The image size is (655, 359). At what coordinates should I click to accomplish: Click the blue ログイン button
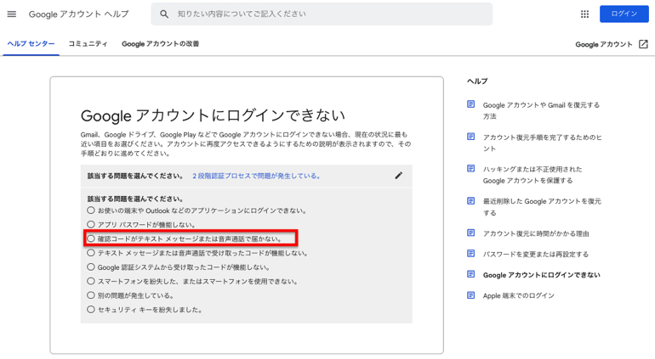pyautogui.click(x=624, y=14)
